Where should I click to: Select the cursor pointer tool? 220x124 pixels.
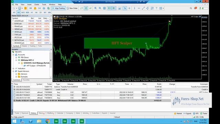[x=125, y=8]
